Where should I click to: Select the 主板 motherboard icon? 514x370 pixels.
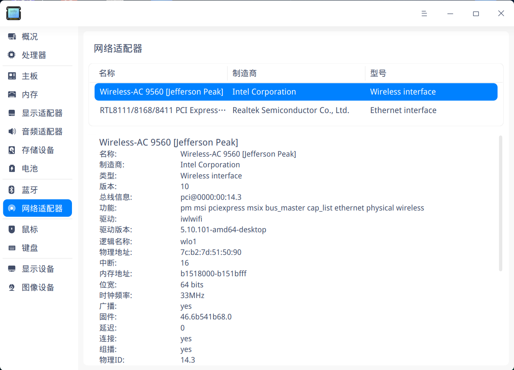(x=12, y=76)
